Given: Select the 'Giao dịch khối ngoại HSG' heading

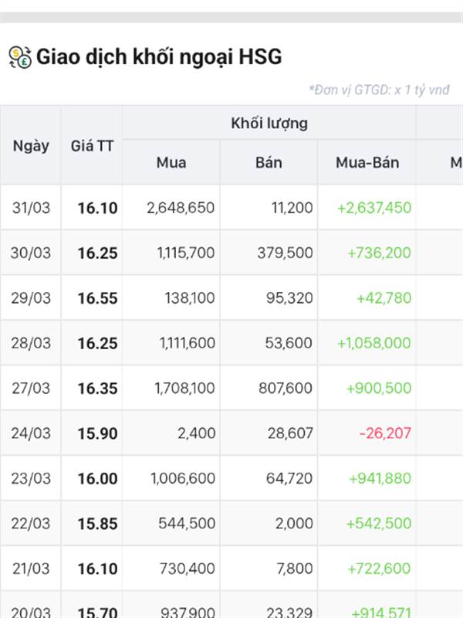Looking at the screenshot, I should (159, 56).
